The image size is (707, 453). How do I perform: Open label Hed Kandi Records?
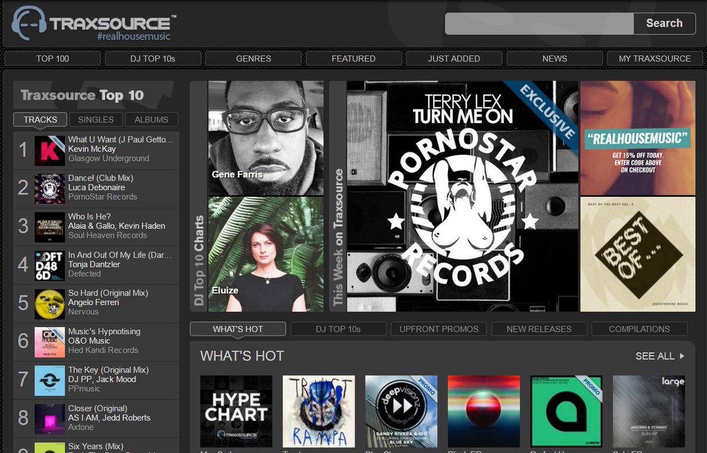point(103,350)
